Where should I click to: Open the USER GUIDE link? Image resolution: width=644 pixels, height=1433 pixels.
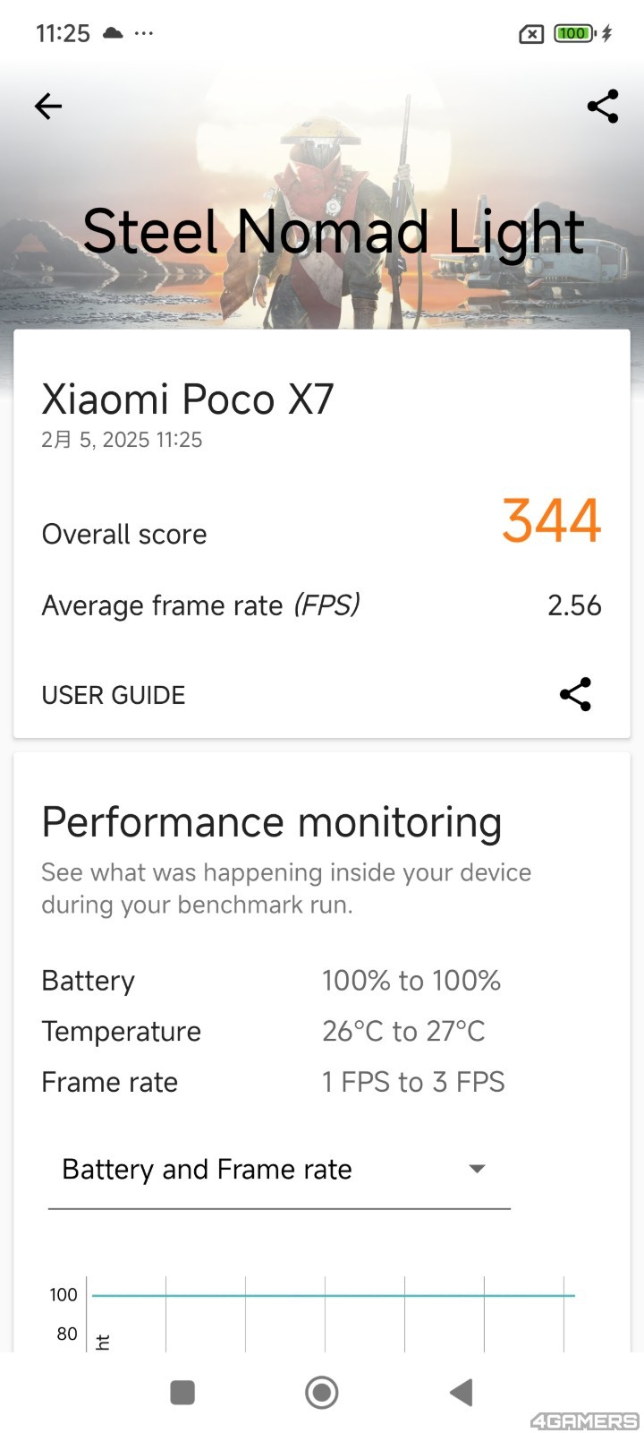[x=114, y=695]
